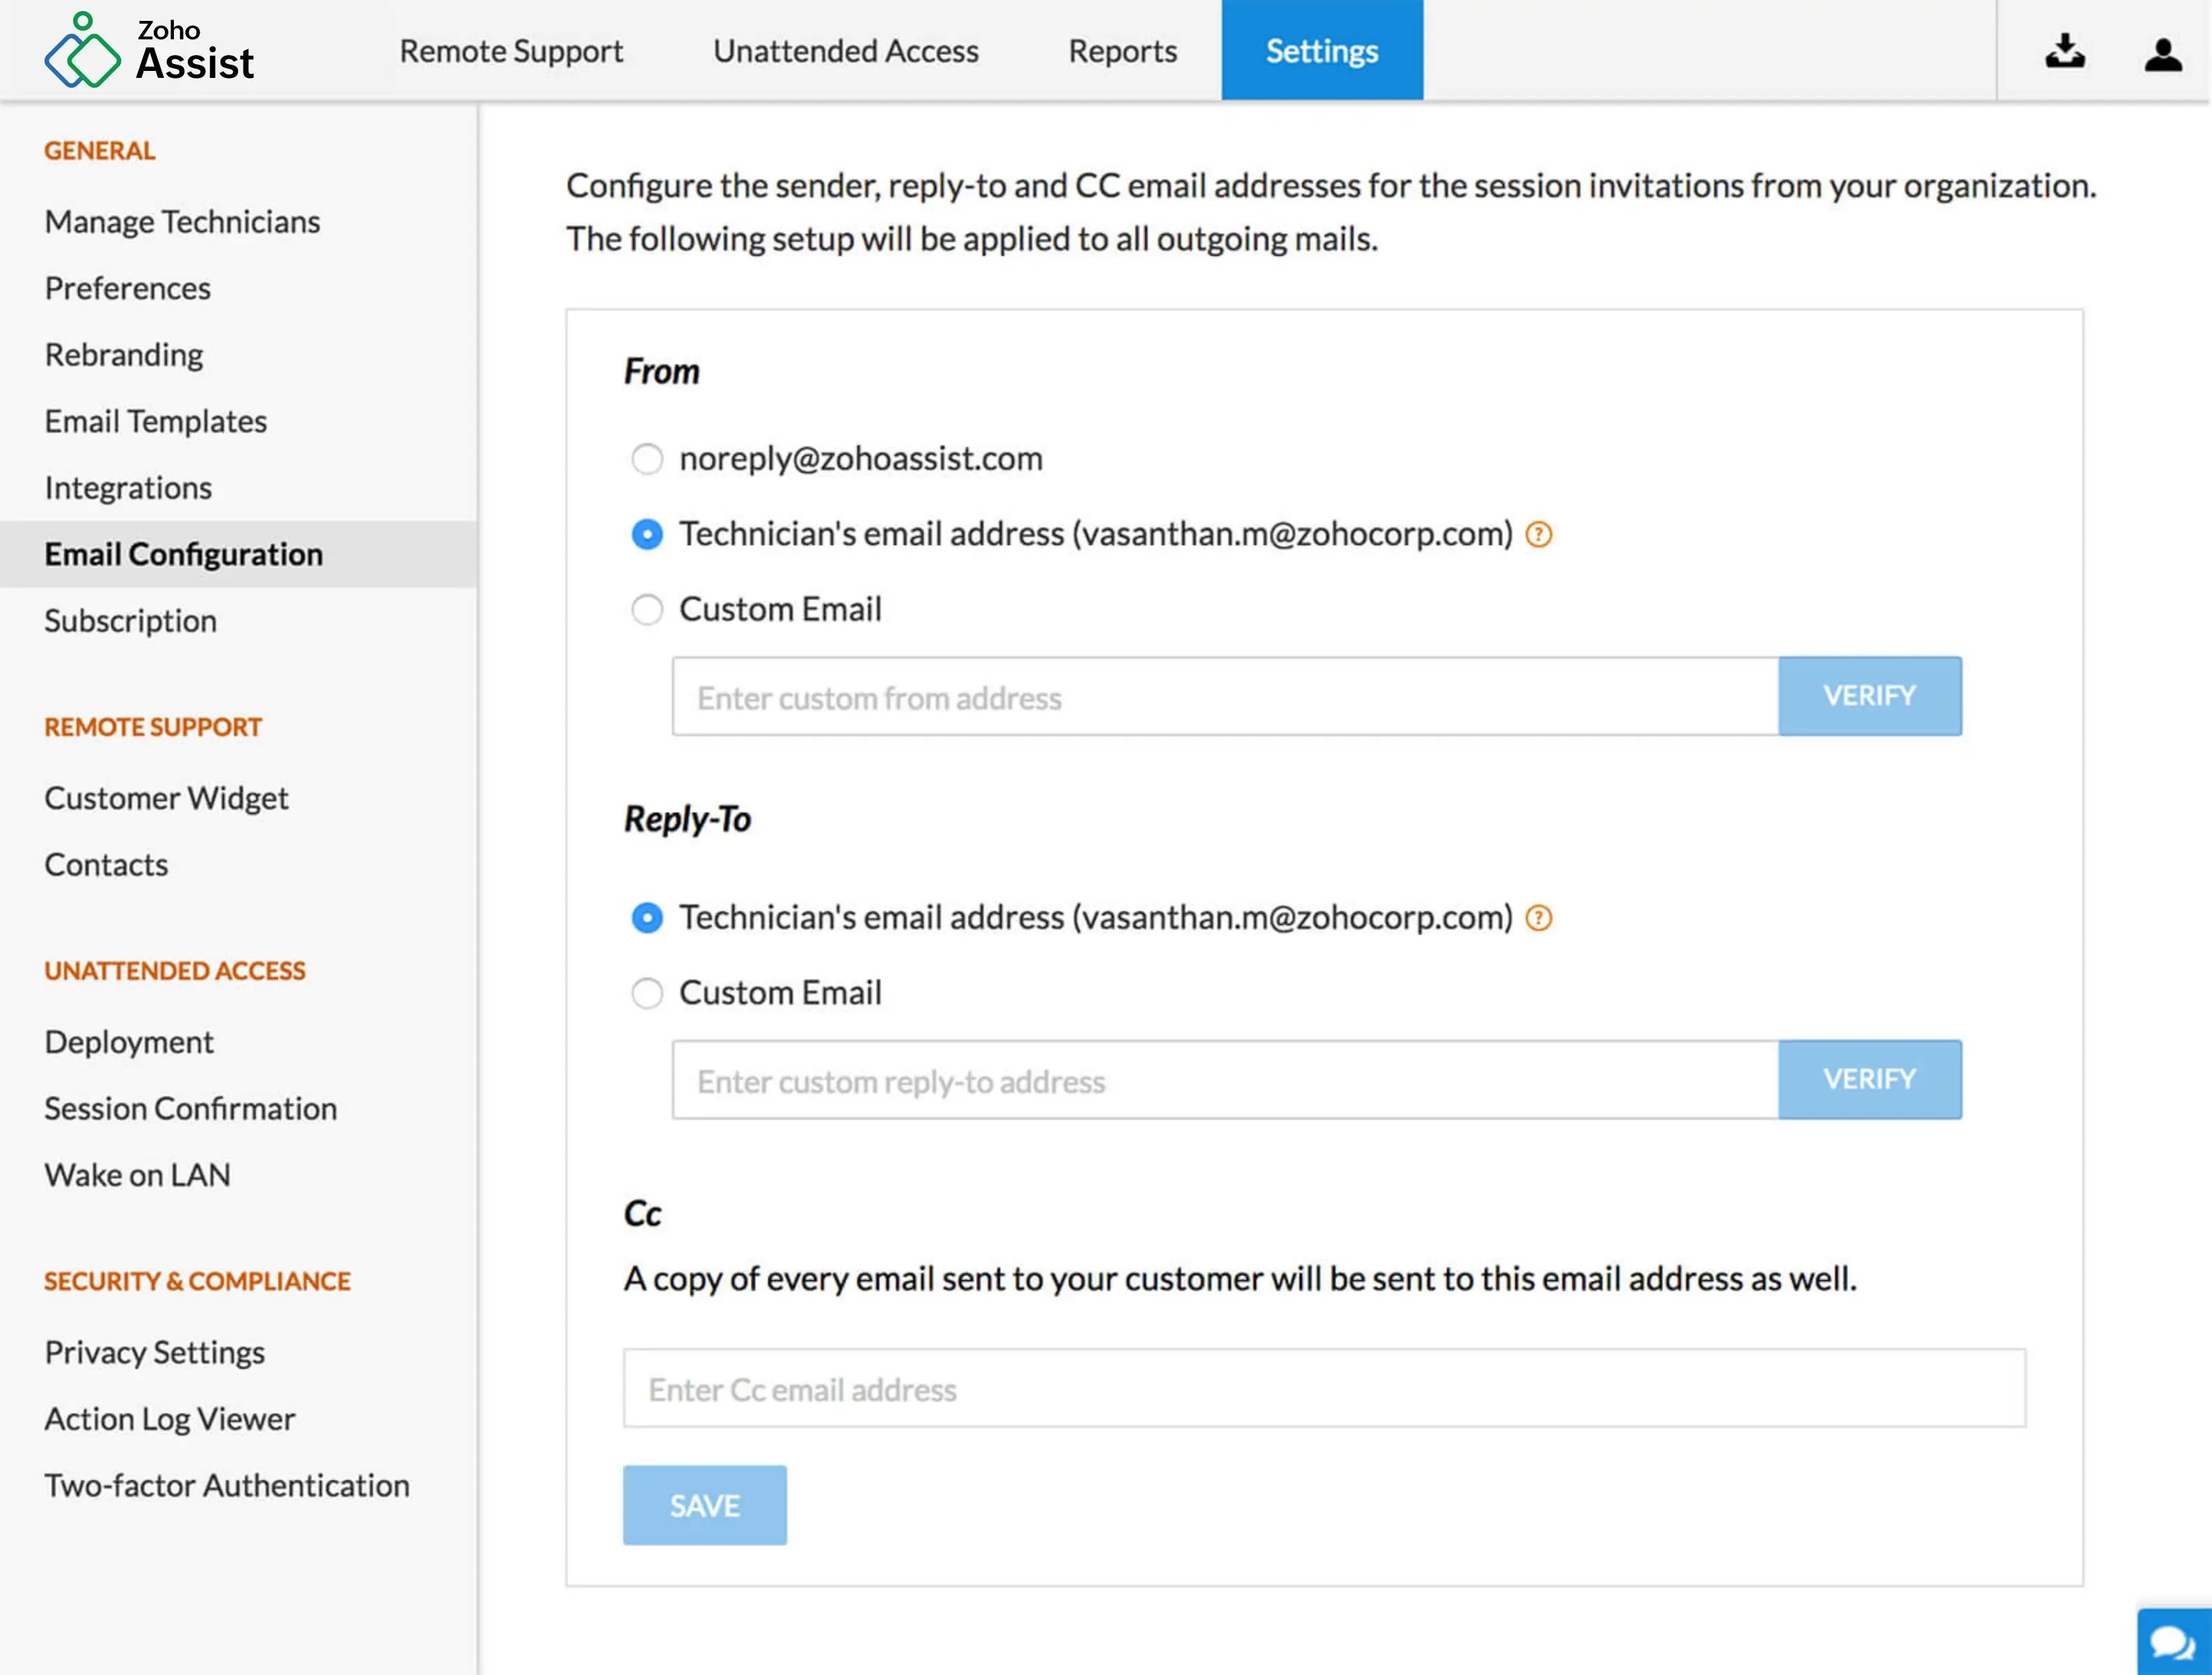
Task: Click the help icon beside Reply-To technician's email
Action: pyautogui.click(x=1539, y=918)
